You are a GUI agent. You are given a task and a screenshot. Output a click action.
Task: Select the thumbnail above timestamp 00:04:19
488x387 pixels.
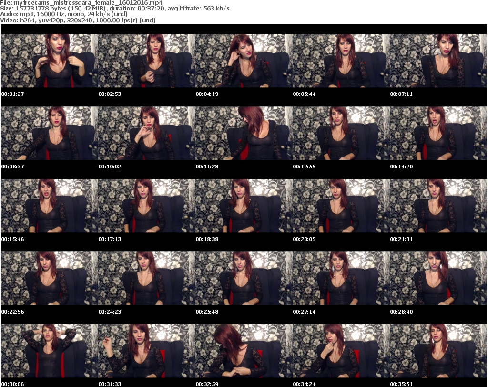coord(244,61)
